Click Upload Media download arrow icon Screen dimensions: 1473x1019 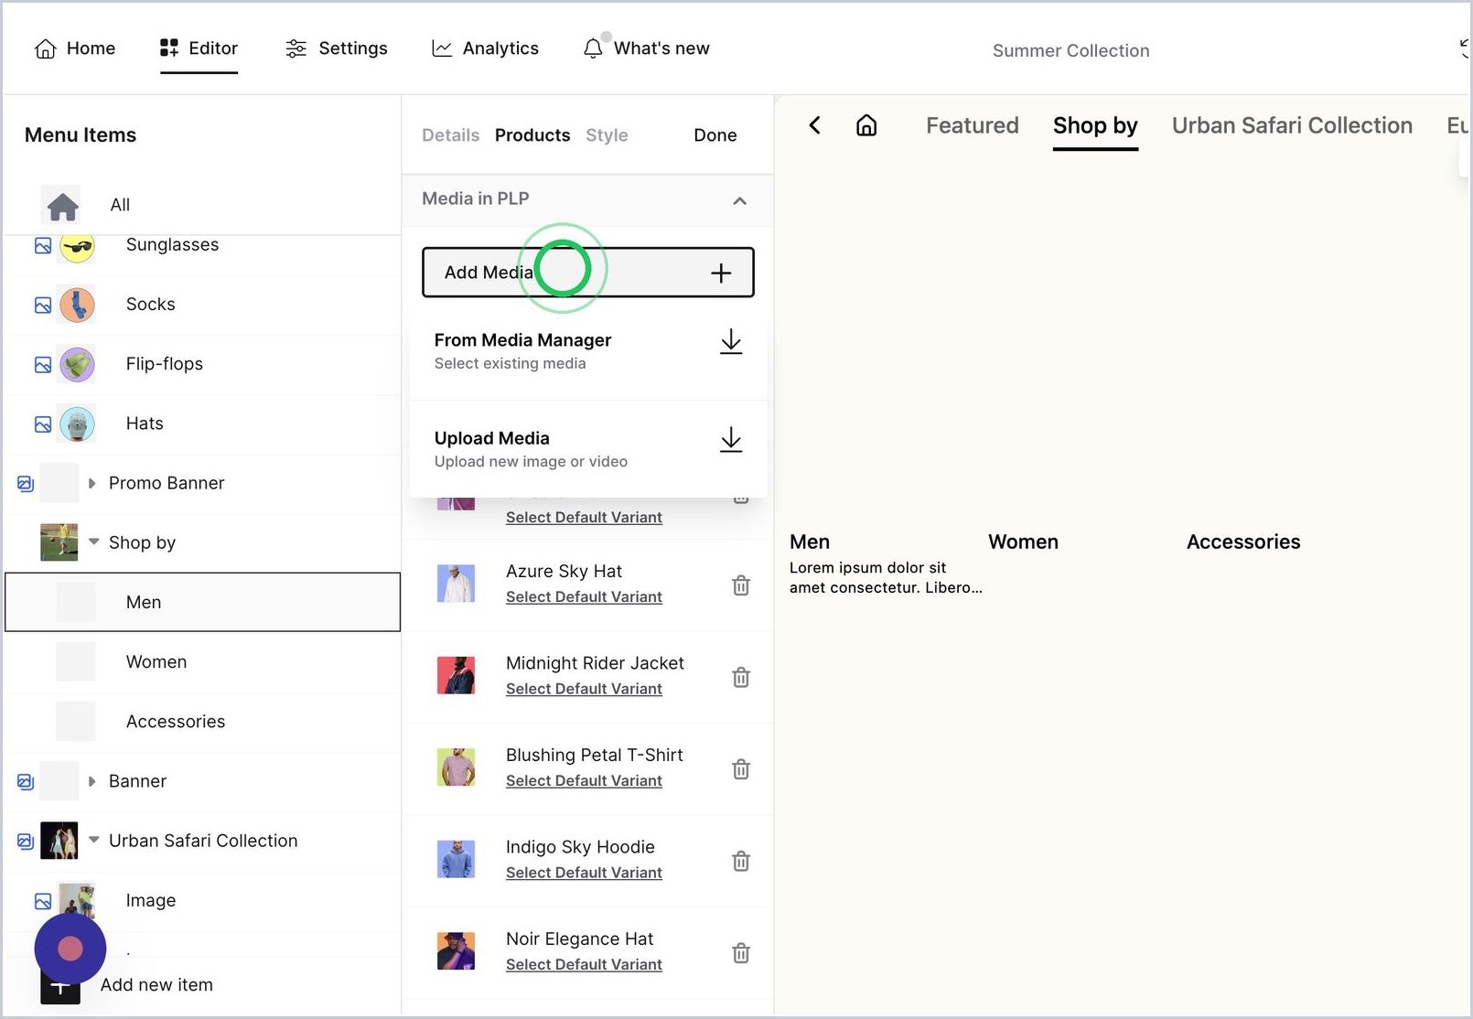[x=730, y=440]
